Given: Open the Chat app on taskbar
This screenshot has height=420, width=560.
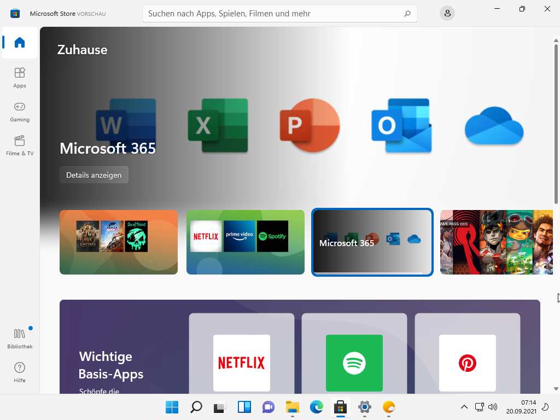Looking at the screenshot, I should [268, 407].
